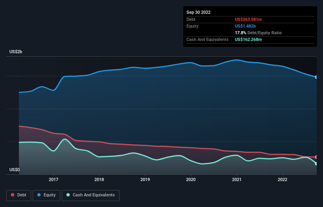
Task: Select the Cash end-point marker on the chart
Action: 316,164
